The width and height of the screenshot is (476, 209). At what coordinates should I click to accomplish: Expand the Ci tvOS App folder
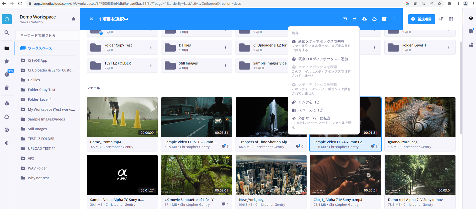point(23,60)
